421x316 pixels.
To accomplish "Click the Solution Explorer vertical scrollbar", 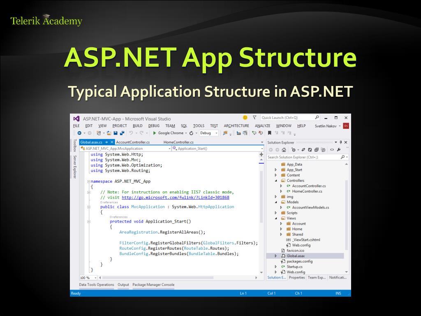I will (x=346, y=215).
